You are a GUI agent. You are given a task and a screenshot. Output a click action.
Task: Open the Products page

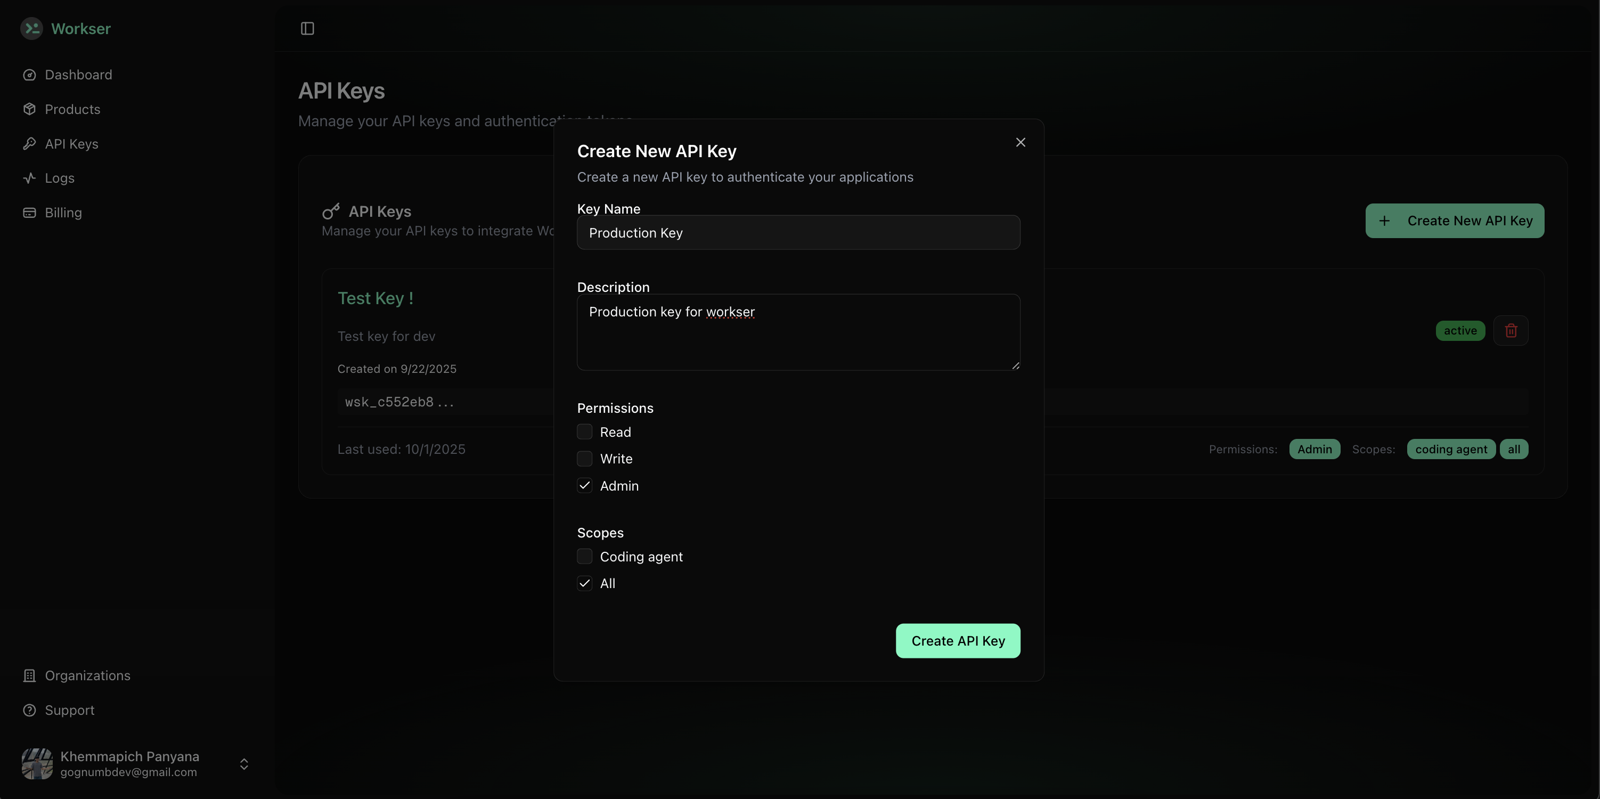[x=72, y=109]
